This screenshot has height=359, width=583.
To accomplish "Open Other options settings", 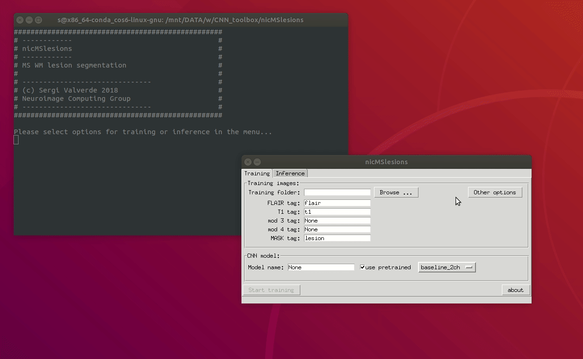I will [x=495, y=192].
